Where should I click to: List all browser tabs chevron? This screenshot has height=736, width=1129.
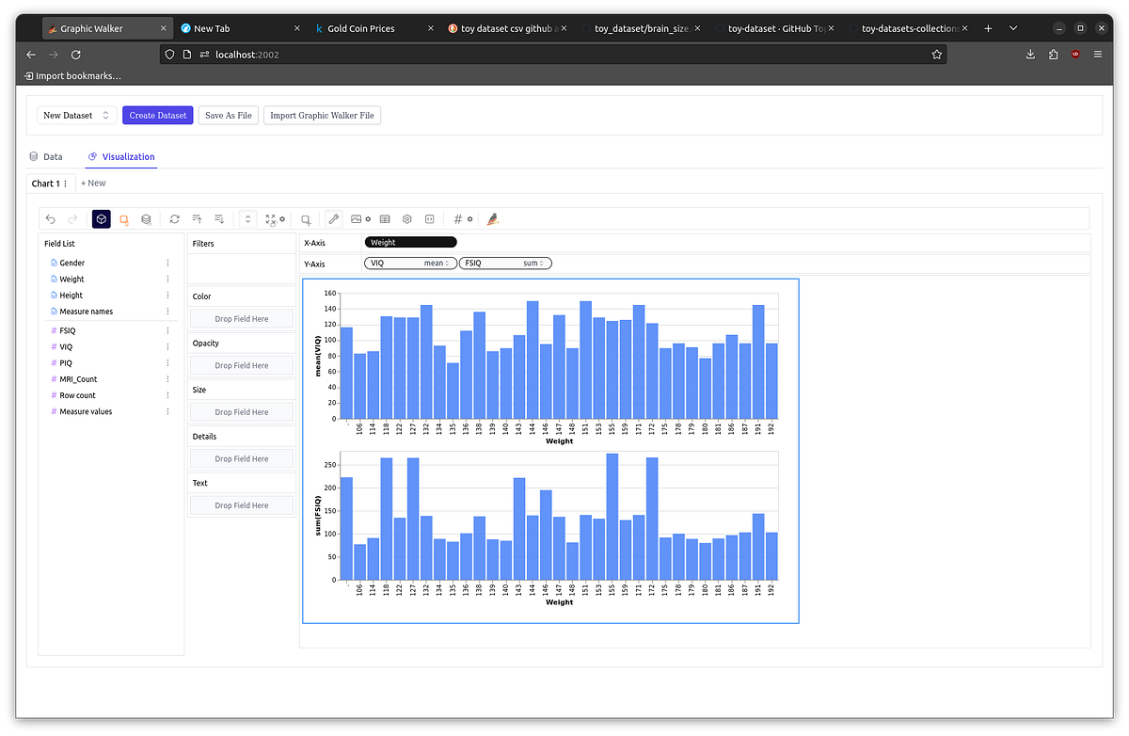point(1013,29)
